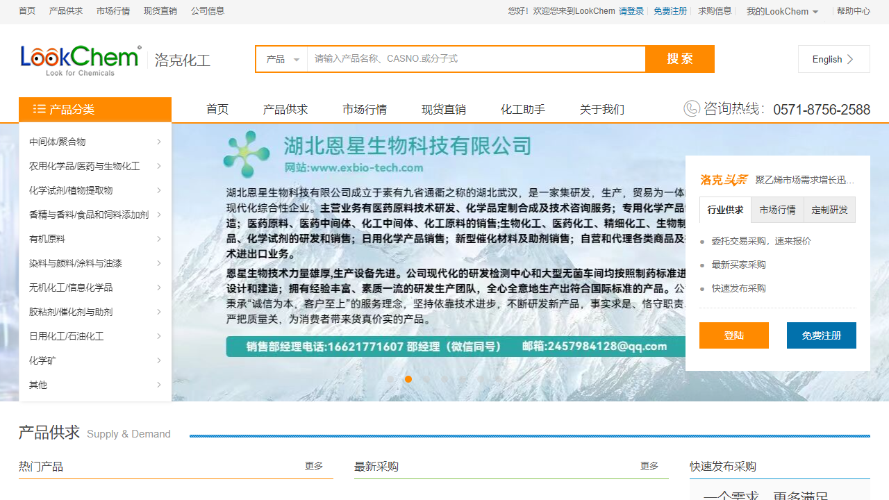Screen dimensions: 889x500
Task: Select the active orange carousel dot
Action: click(x=408, y=379)
